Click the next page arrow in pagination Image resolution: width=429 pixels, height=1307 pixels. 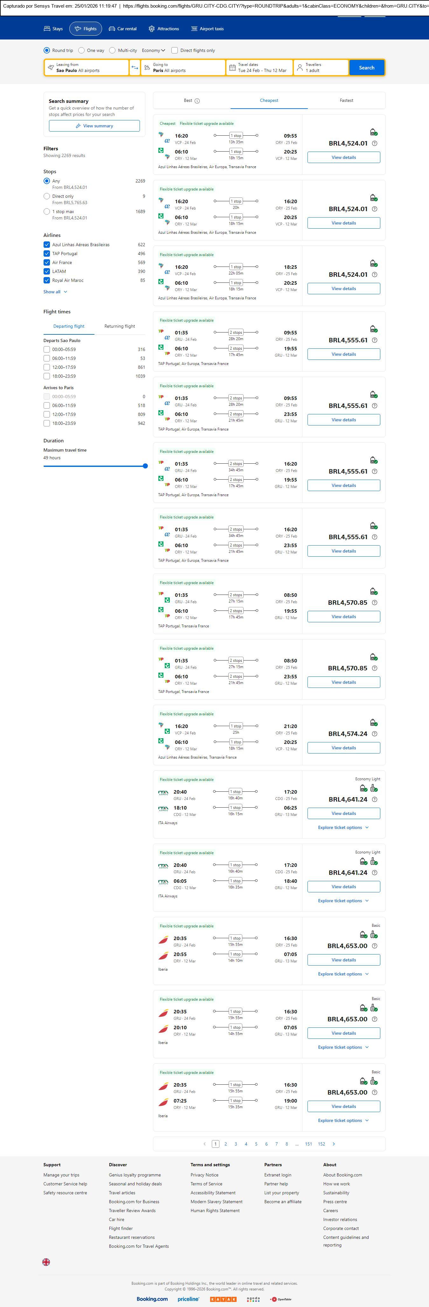click(x=333, y=1144)
